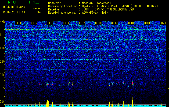Screen dimensions: 169x107
Task: Click the 0.7 frequency axis label
Action: pyautogui.click(x=2, y=88)
